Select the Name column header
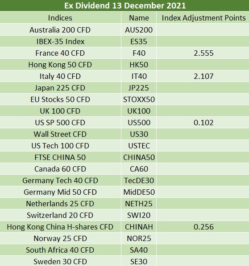 (x=139, y=18)
